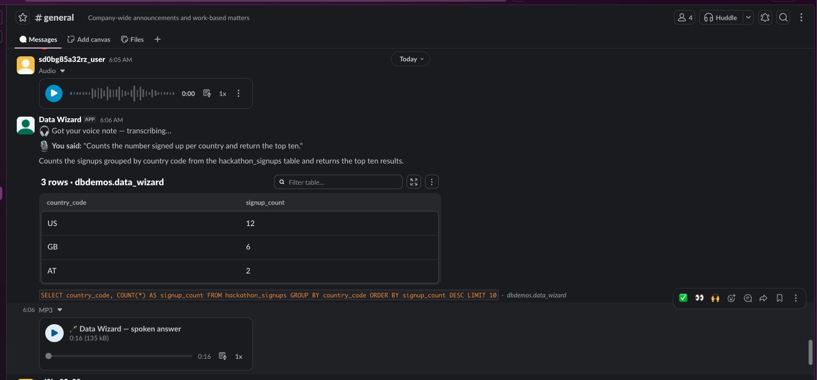817x380 pixels.
Task: Open channel notification settings bell icon
Action: coord(765,18)
